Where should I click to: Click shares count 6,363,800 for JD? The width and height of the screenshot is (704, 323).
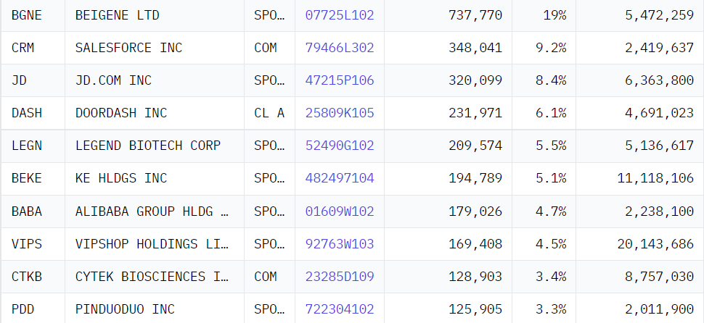click(660, 80)
